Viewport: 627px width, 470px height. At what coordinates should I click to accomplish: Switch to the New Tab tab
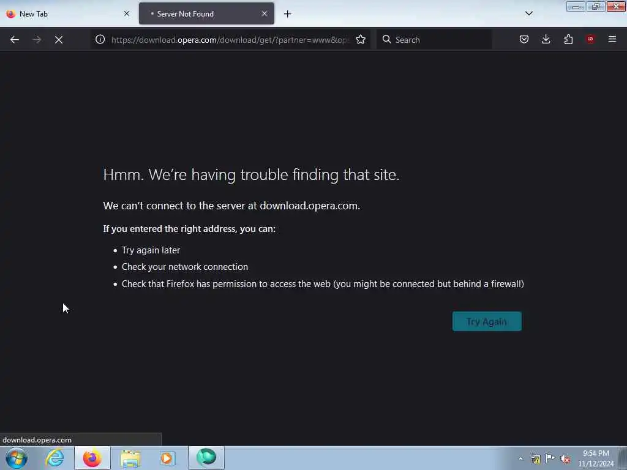(x=68, y=13)
